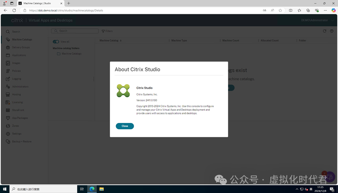This screenshot has height=193, width=338.
Task: Open Copilot in the browser
Action: (x=333, y=10)
